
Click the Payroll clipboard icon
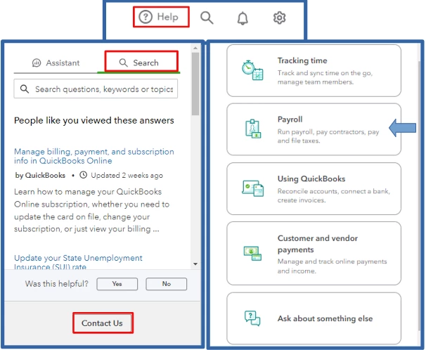click(253, 129)
